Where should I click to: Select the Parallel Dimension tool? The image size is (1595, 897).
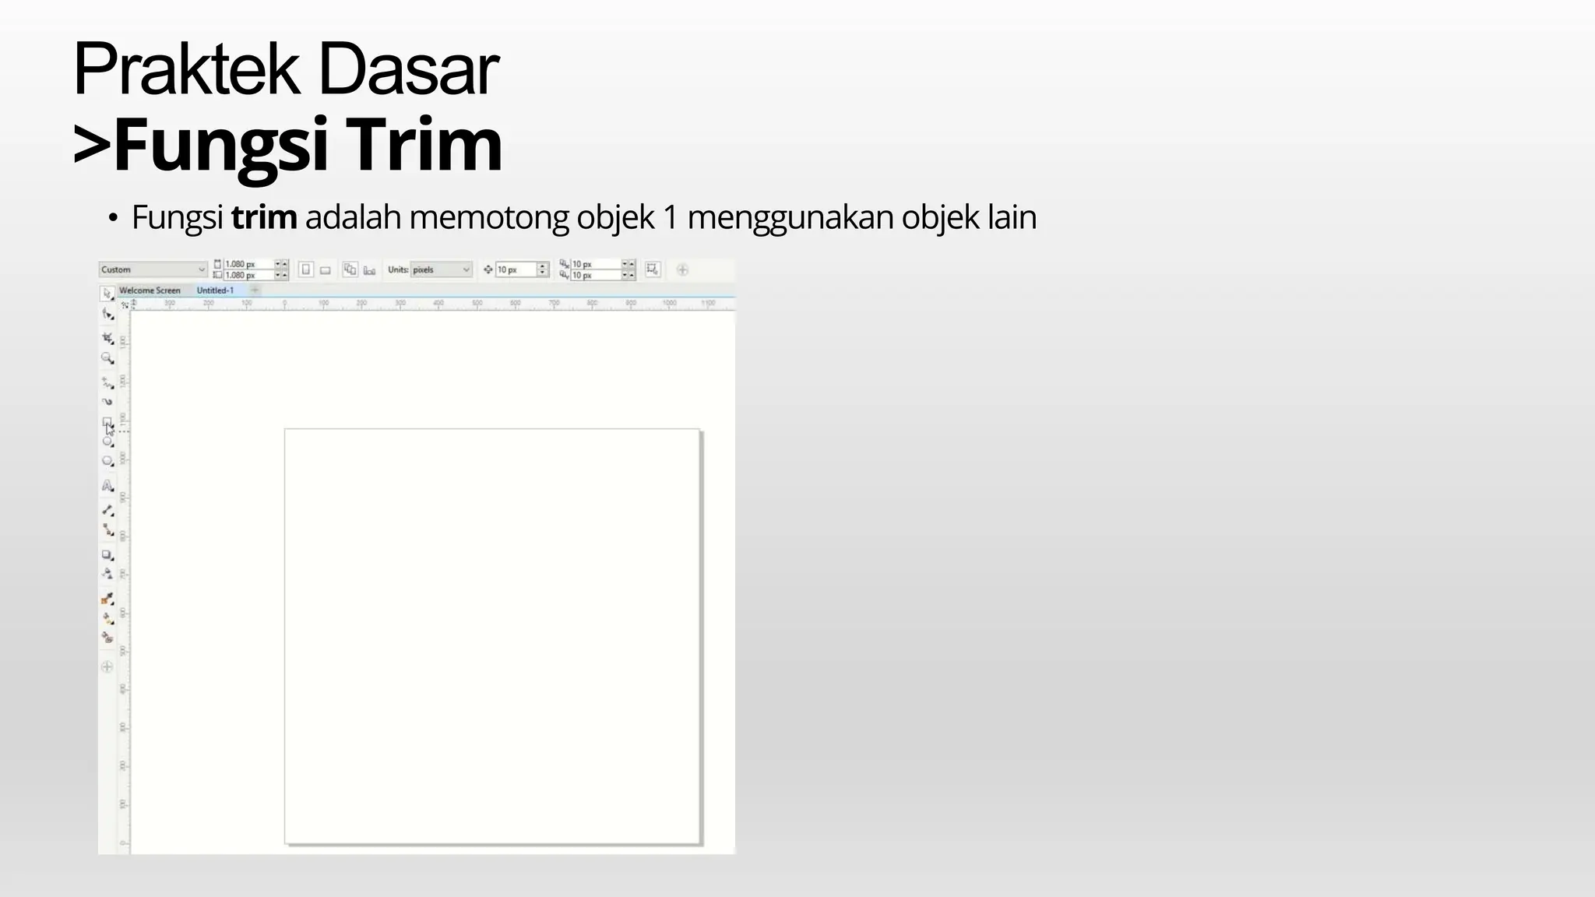pos(107,510)
